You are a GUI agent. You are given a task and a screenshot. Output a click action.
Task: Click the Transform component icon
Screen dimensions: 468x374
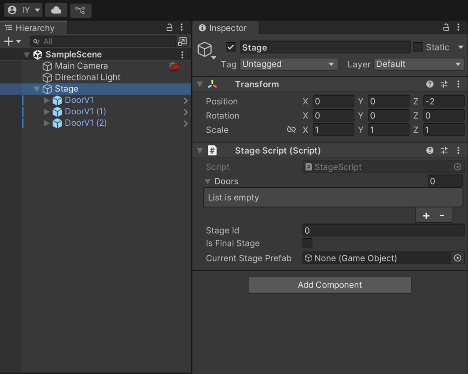click(x=212, y=84)
